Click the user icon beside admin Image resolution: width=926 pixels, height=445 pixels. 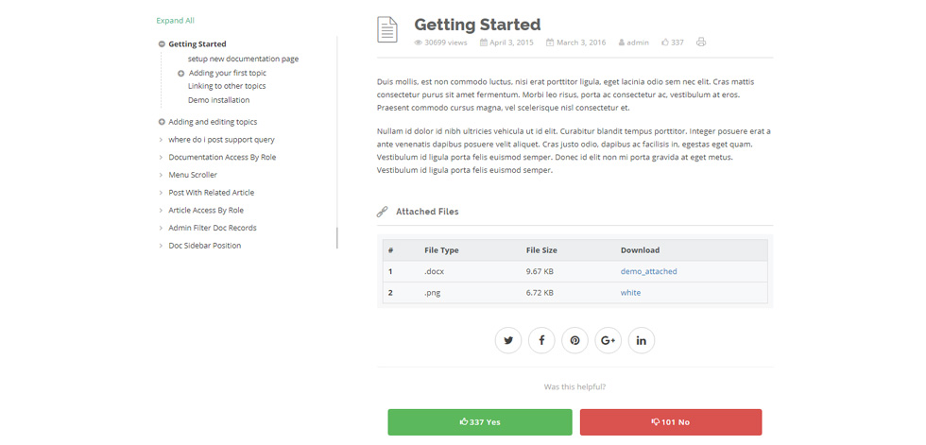coord(622,43)
